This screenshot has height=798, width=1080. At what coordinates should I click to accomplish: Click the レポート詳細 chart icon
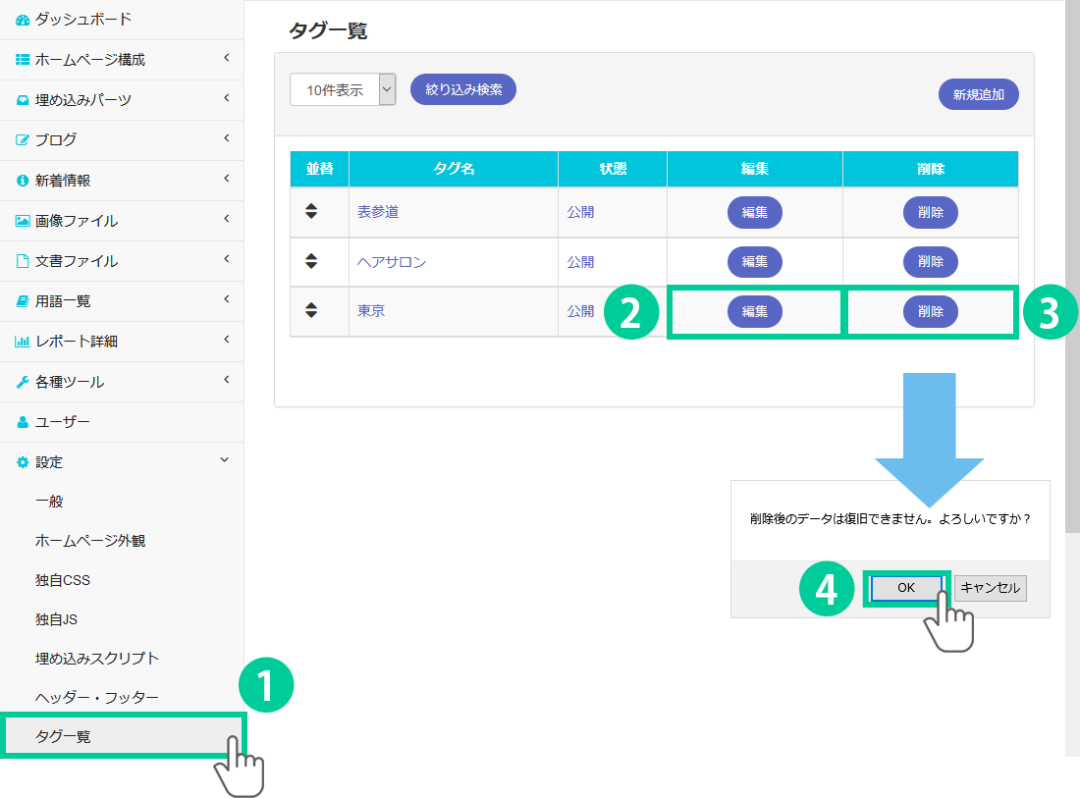[x=23, y=342]
